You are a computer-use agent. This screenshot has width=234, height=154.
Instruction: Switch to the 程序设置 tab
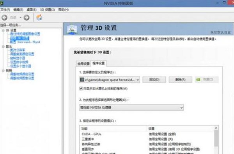coord(99,63)
